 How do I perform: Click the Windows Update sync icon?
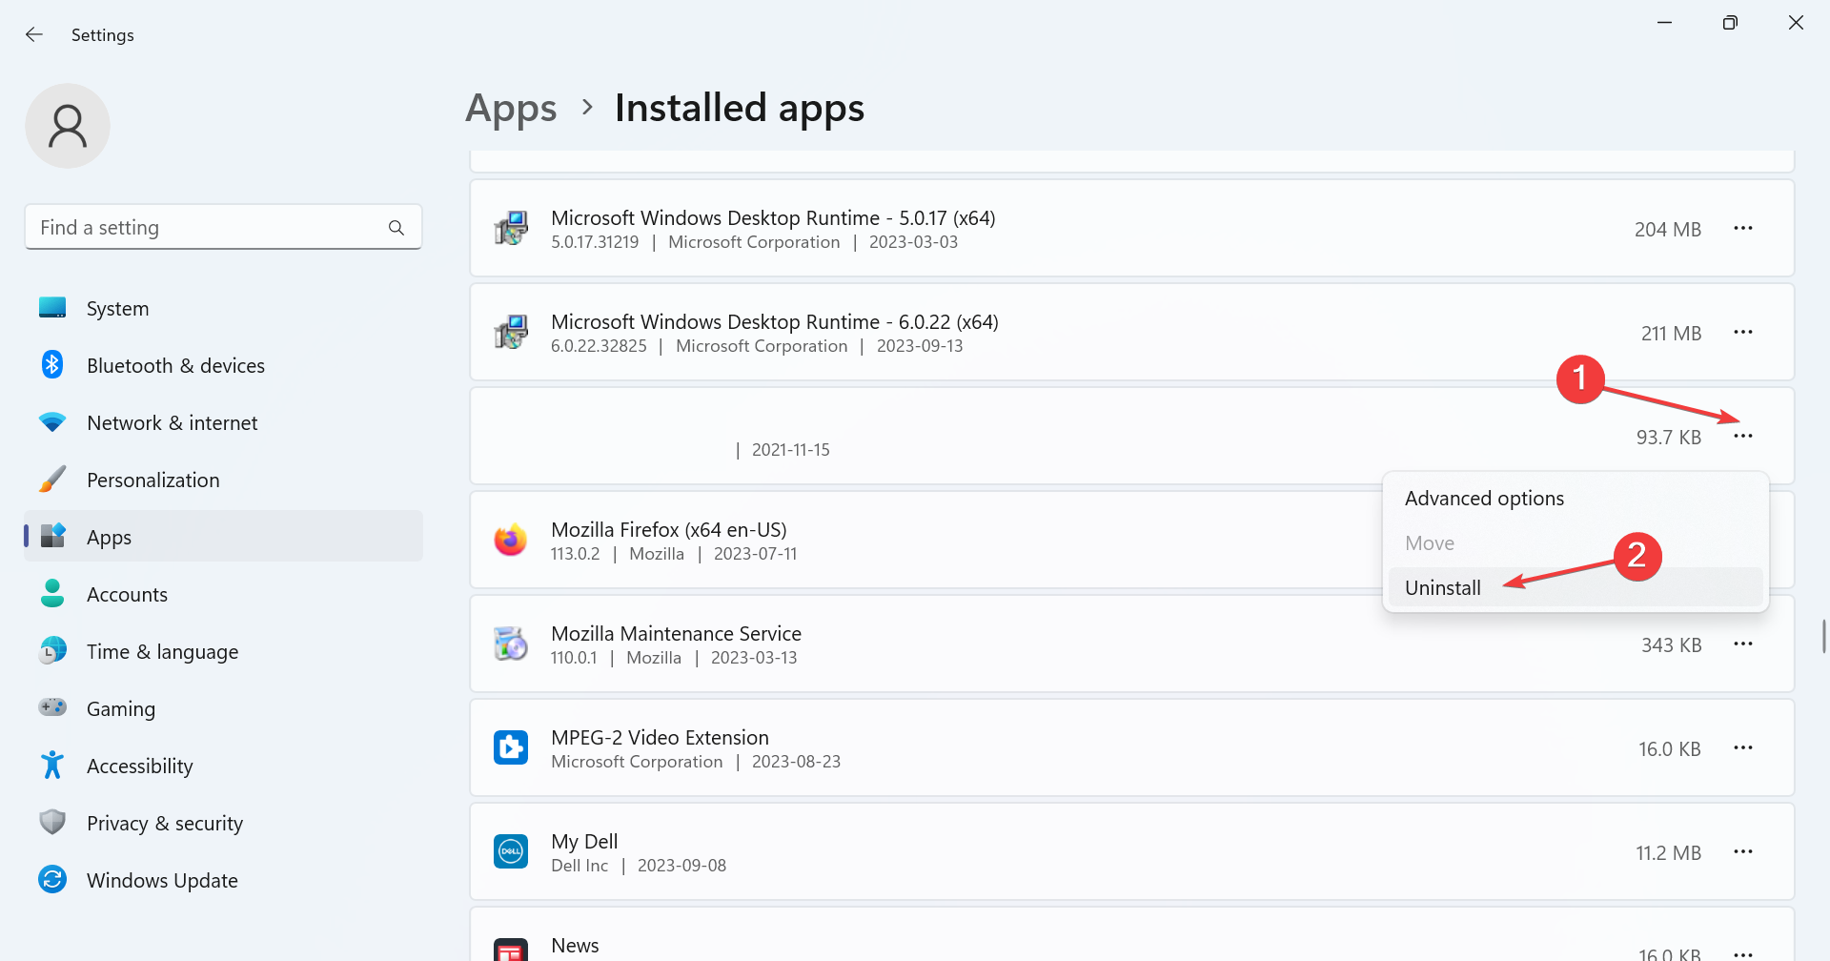coord(52,879)
